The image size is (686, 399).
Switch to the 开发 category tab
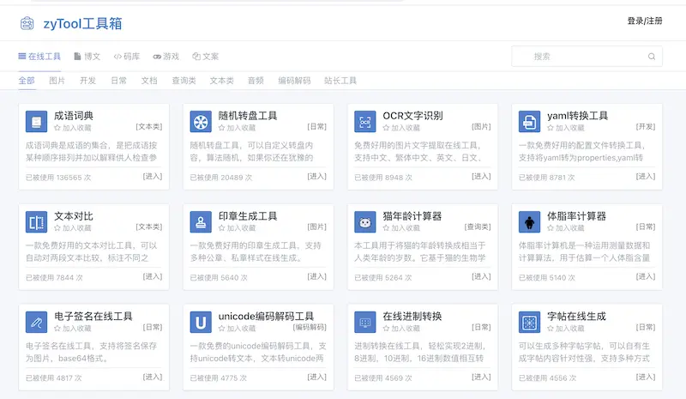[87, 81]
